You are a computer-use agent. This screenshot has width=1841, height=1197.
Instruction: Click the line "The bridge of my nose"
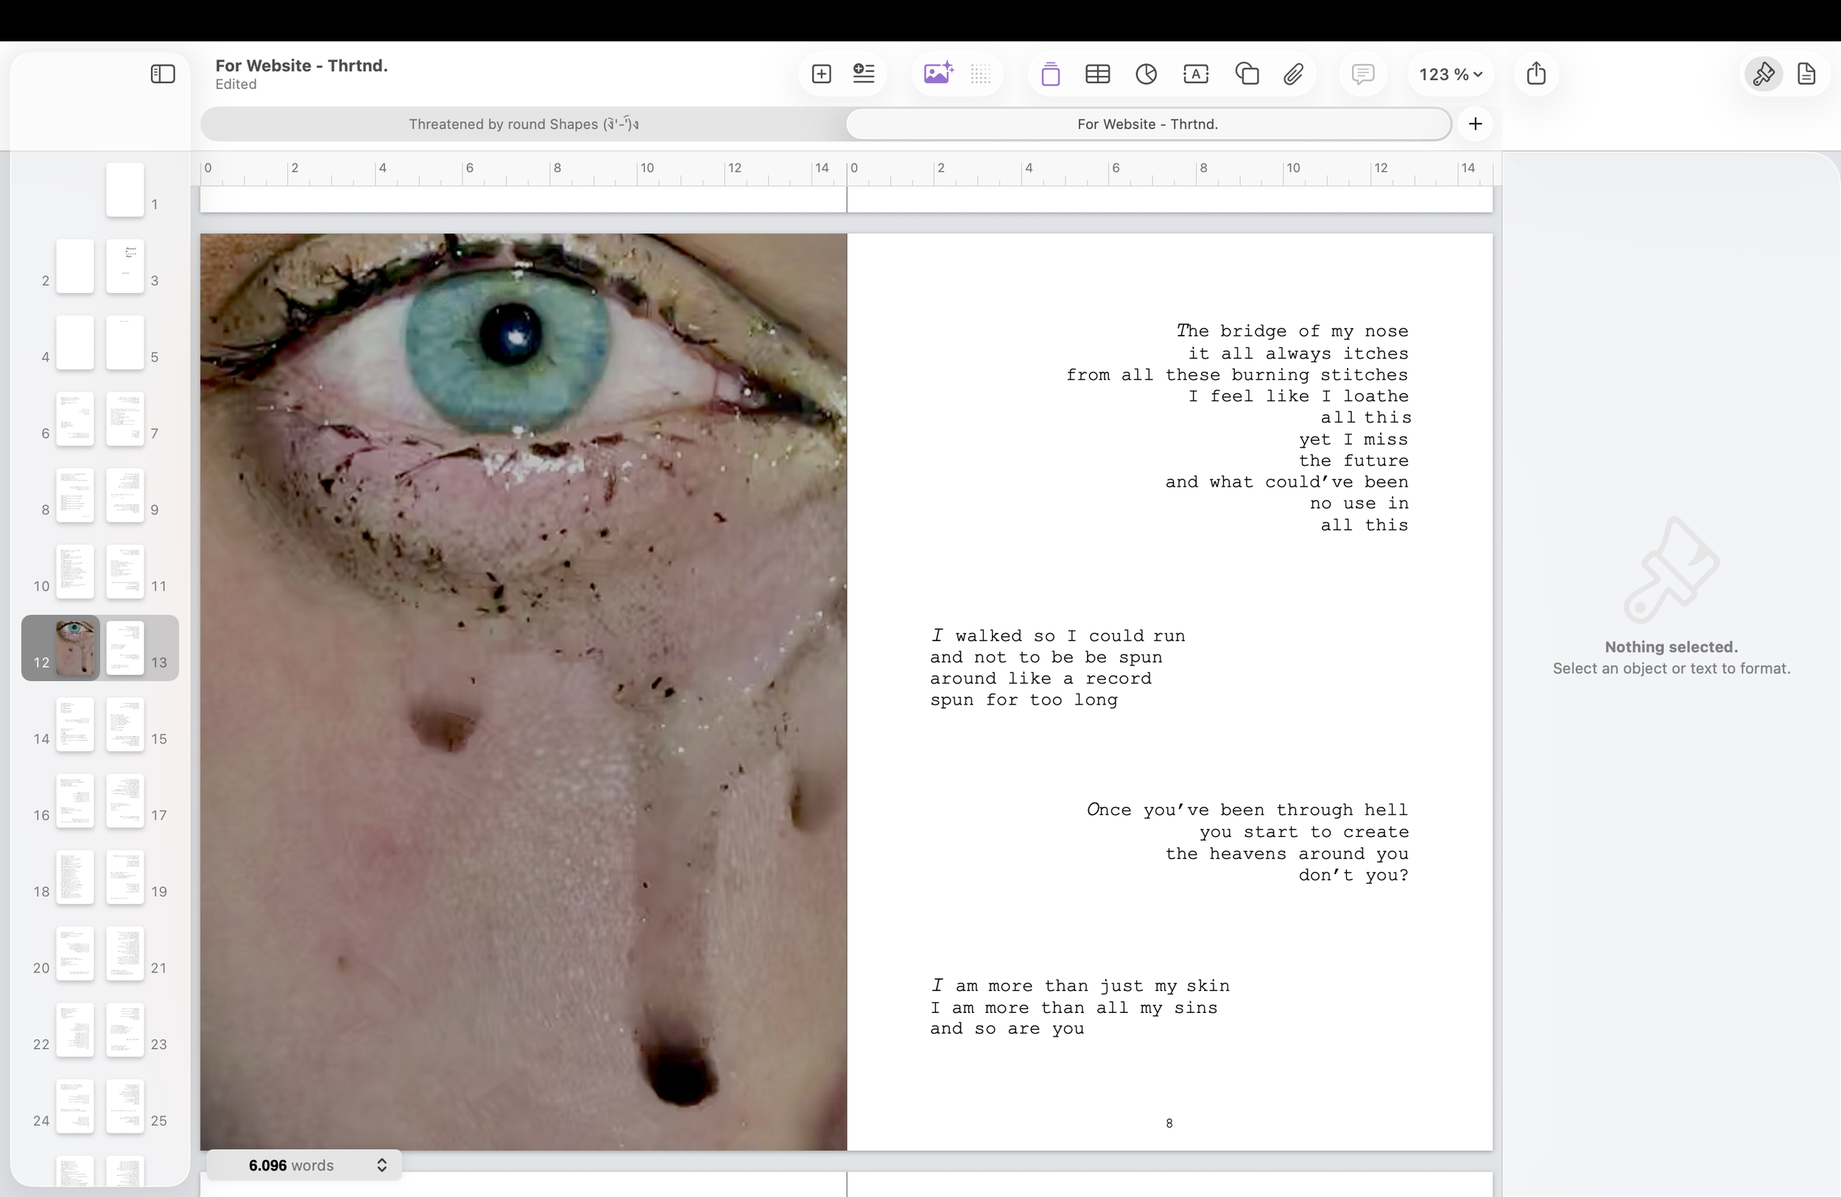tap(1292, 331)
